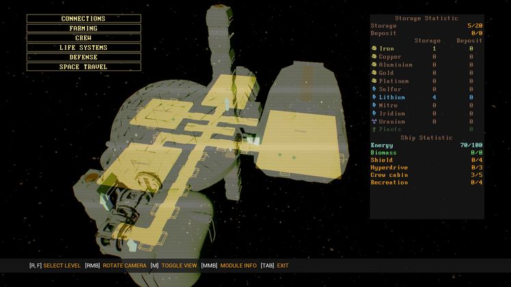Click SELECT LEVEL hint
The width and height of the screenshot is (511, 287).
pyautogui.click(x=62, y=266)
